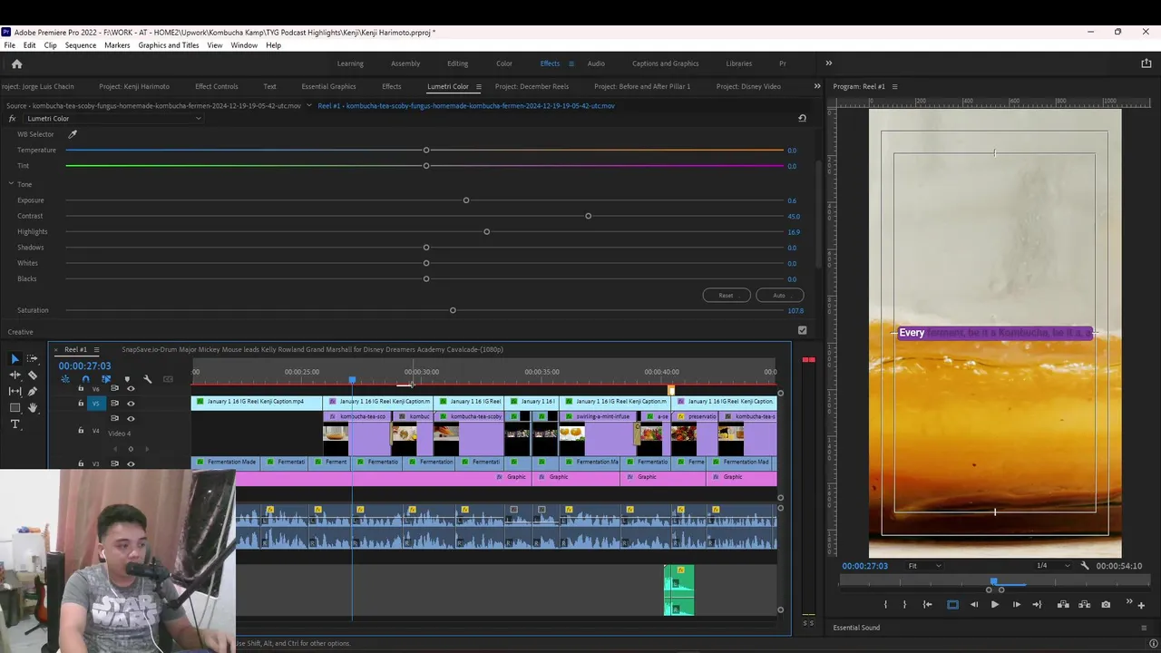Open Lumetri Color panel menu

478,87
